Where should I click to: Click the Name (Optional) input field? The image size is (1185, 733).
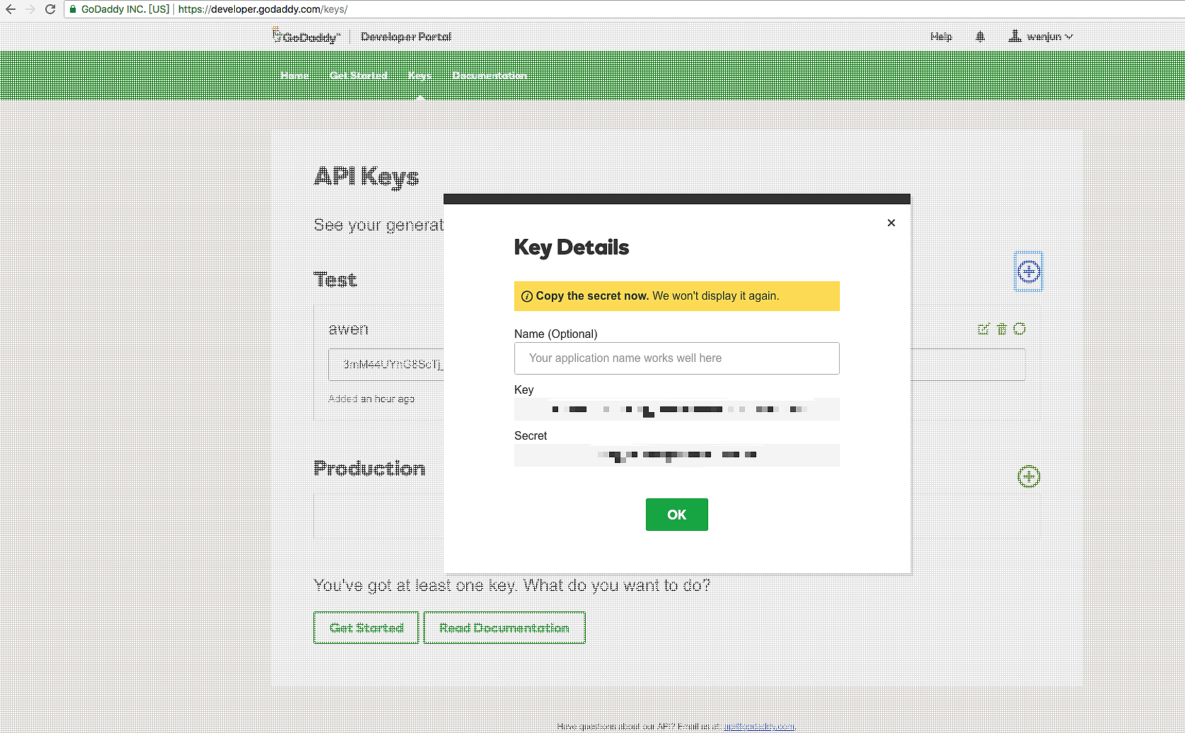676,358
